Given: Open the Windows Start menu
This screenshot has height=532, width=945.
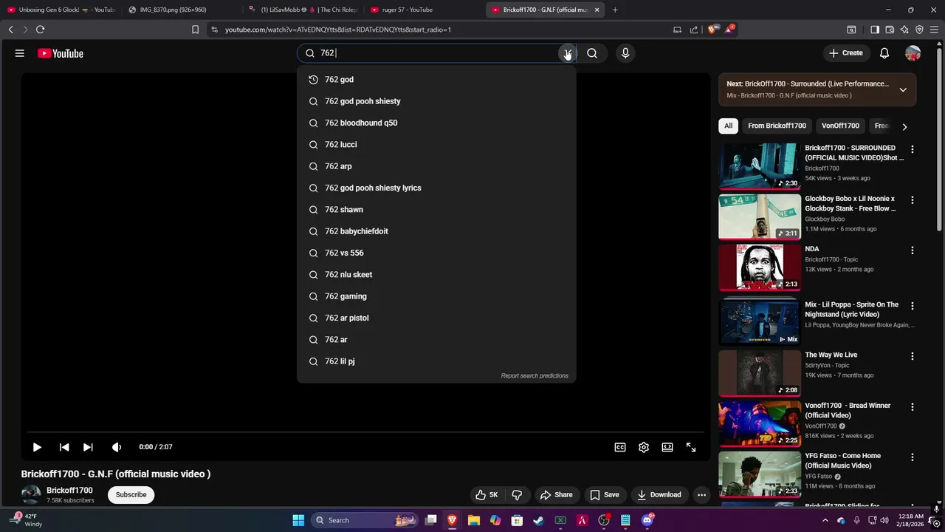Looking at the screenshot, I should (x=298, y=520).
